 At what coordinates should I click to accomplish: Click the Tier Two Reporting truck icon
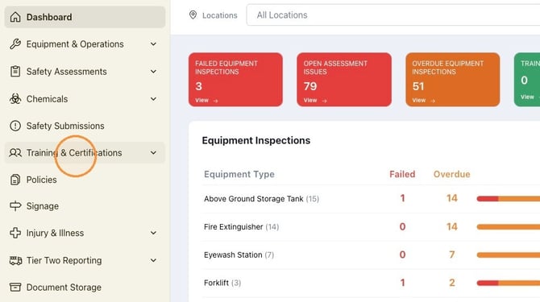tap(15, 260)
